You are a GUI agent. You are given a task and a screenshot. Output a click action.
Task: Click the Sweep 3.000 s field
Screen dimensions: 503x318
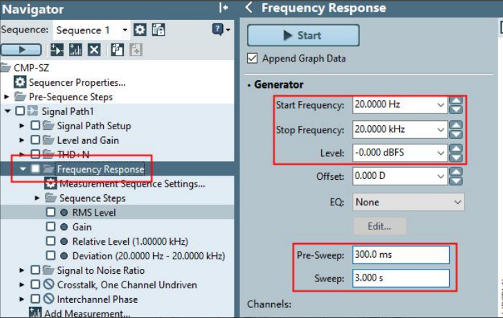[x=401, y=278]
